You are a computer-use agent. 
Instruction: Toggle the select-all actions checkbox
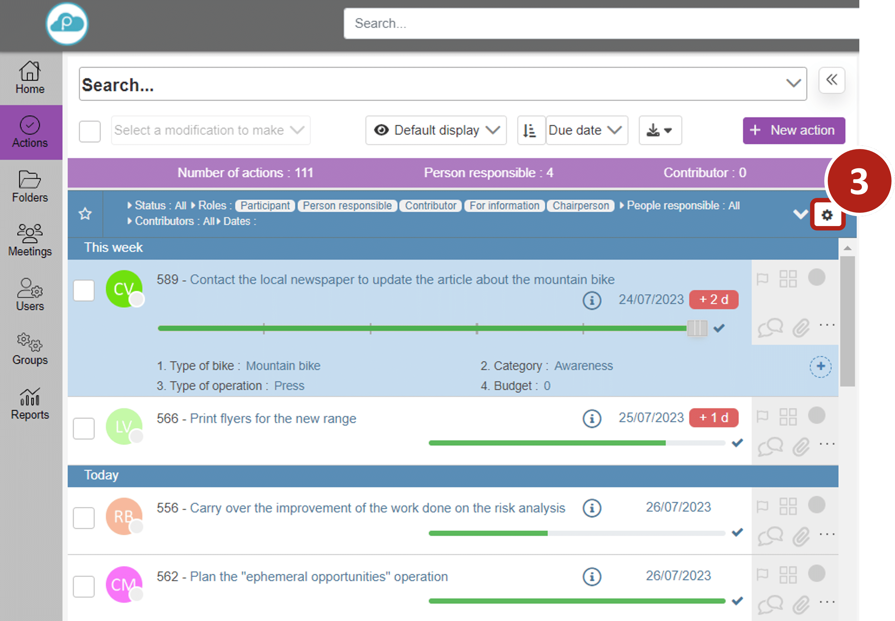90,131
